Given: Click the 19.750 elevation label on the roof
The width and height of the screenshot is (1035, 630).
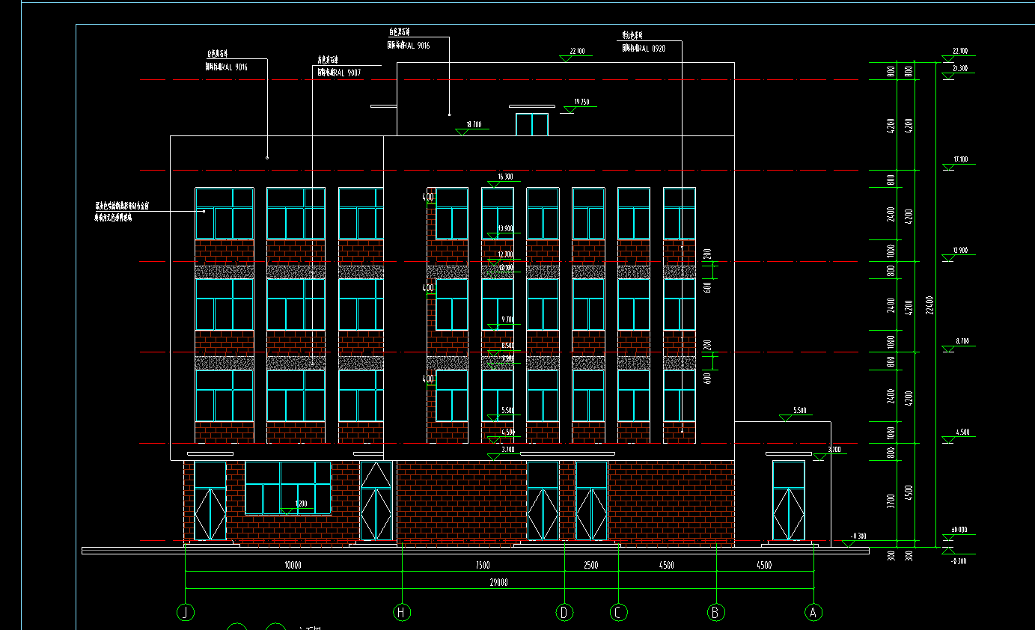Looking at the screenshot, I should [581, 102].
